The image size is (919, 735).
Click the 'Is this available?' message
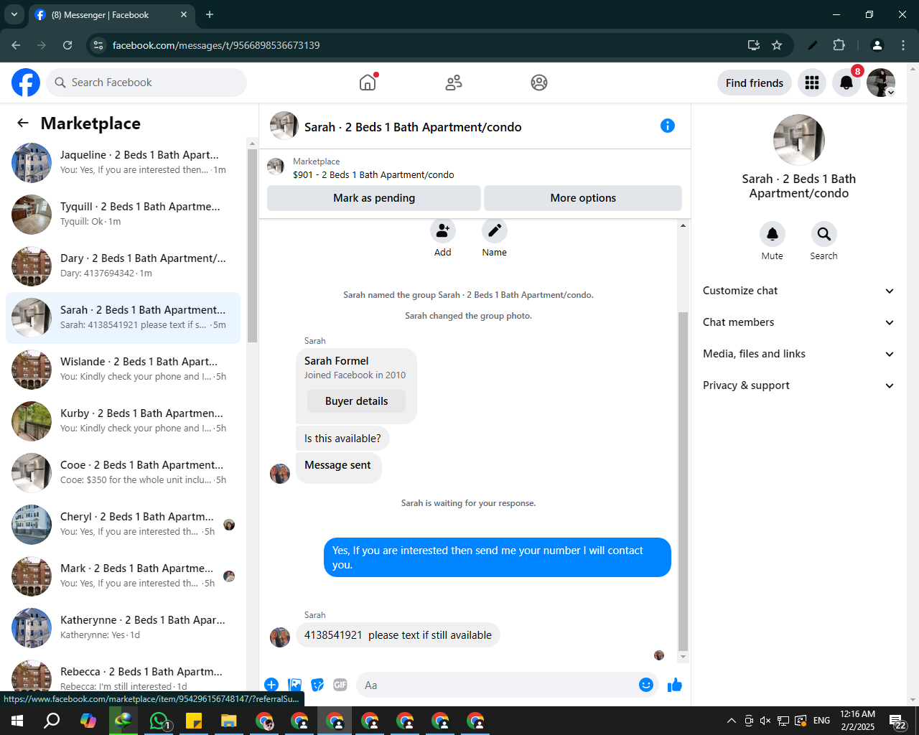coord(342,438)
